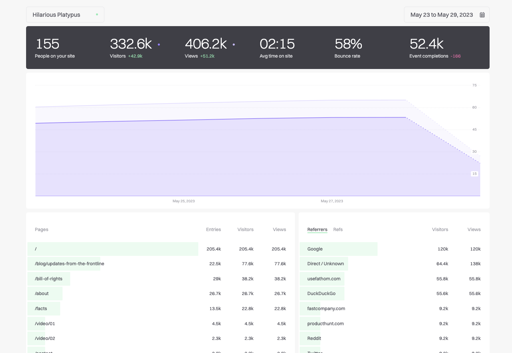Open the calendar icon date picker

pos(482,15)
